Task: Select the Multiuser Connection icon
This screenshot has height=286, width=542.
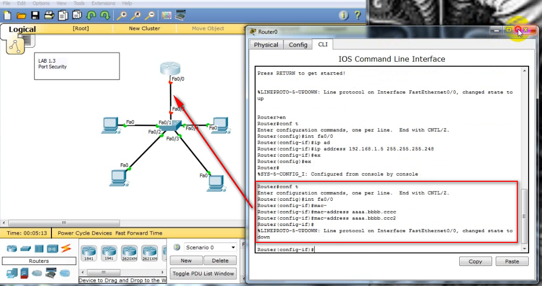Action: coord(65,273)
